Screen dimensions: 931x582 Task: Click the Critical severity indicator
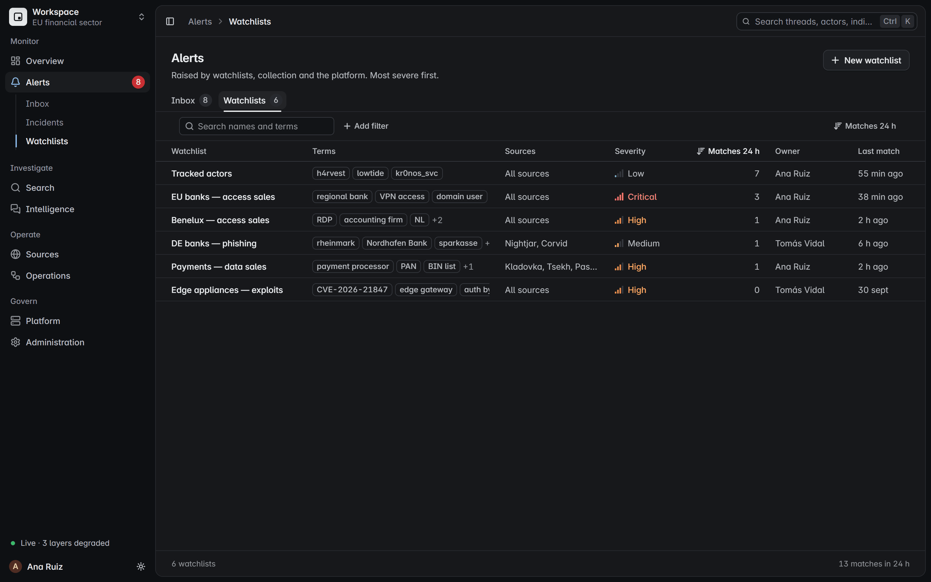point(636,197)
